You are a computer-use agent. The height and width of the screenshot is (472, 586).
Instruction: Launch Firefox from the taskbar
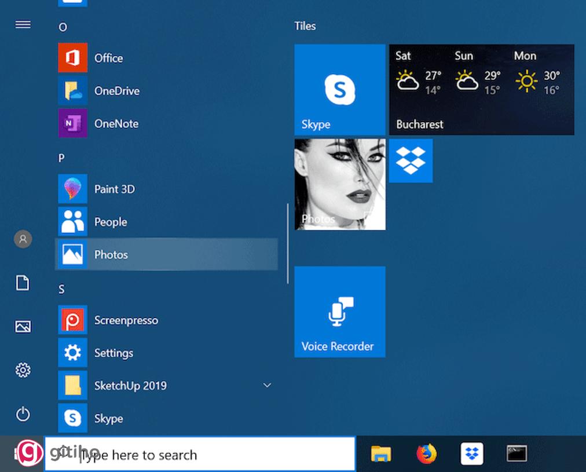[x=426, y=454]
